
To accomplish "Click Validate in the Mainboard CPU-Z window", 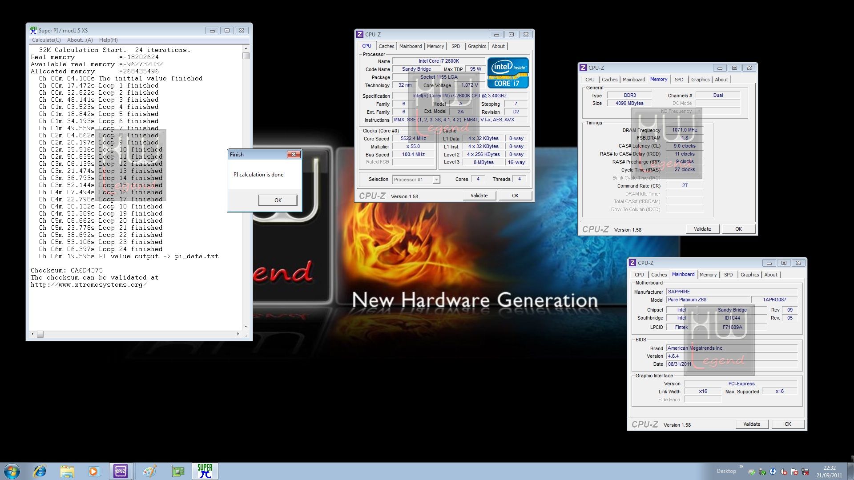I will click(x=752, y=424).
